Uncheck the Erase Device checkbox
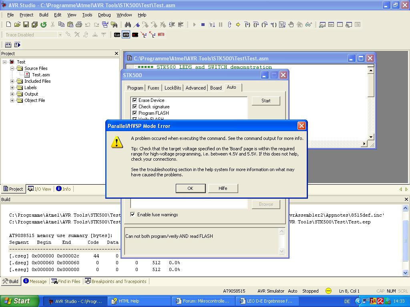 (x=135, y=100)
